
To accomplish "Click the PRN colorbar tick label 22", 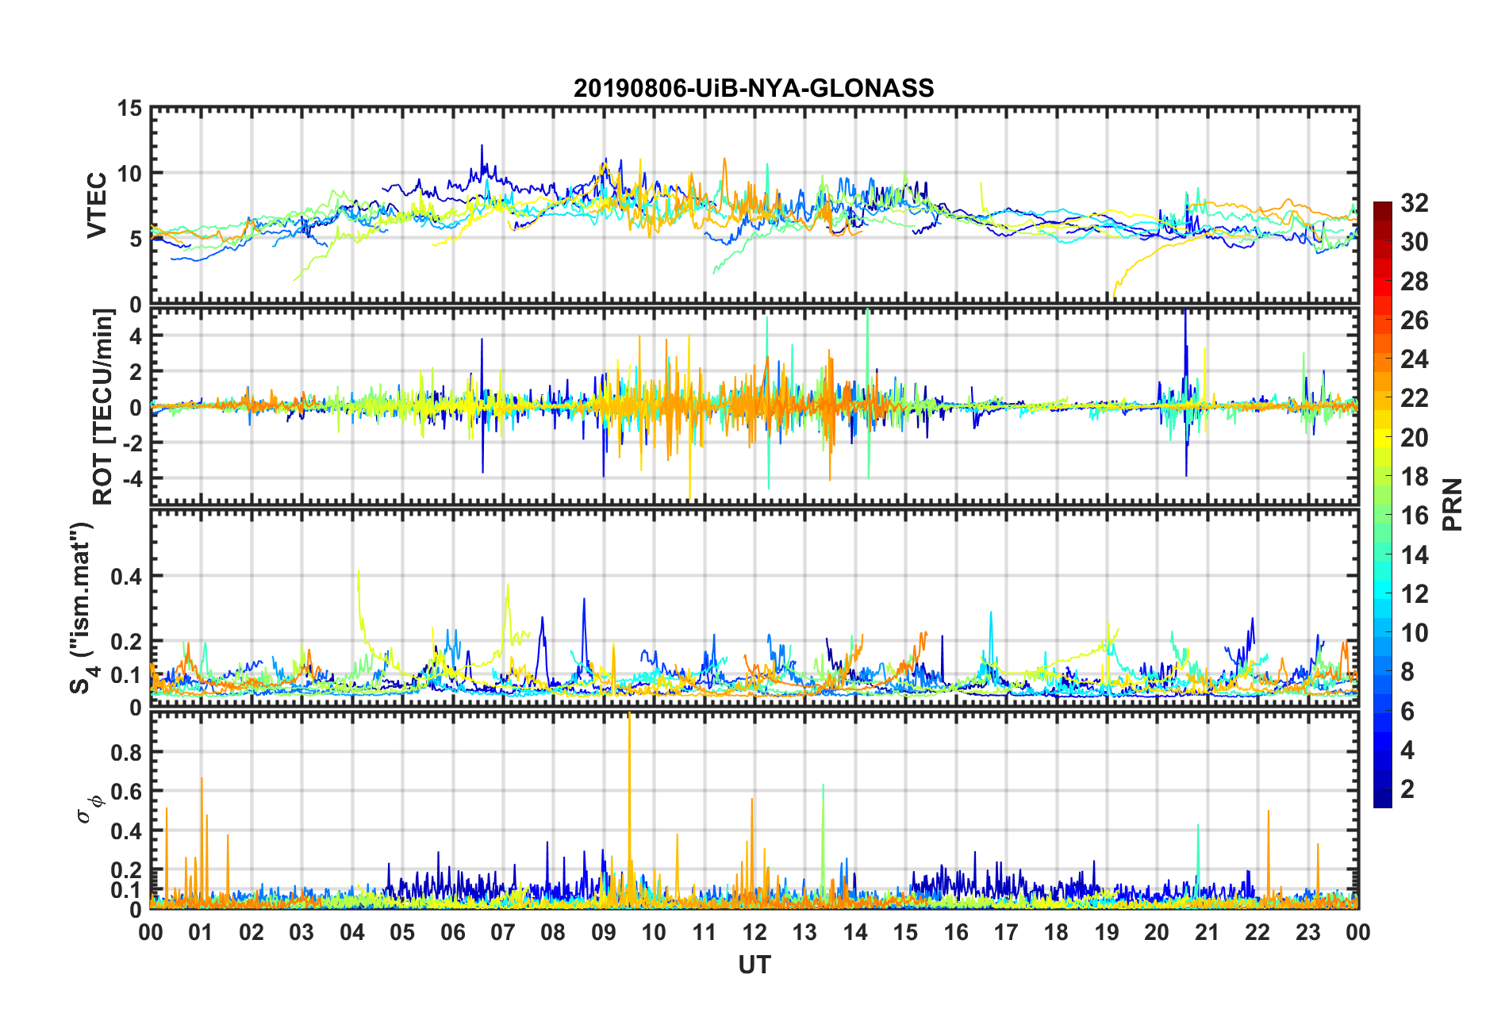I will (1414, 398).
